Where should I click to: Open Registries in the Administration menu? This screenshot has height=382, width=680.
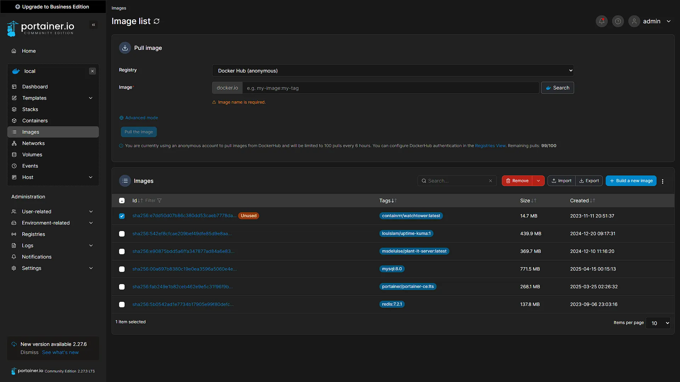point(53,234)
